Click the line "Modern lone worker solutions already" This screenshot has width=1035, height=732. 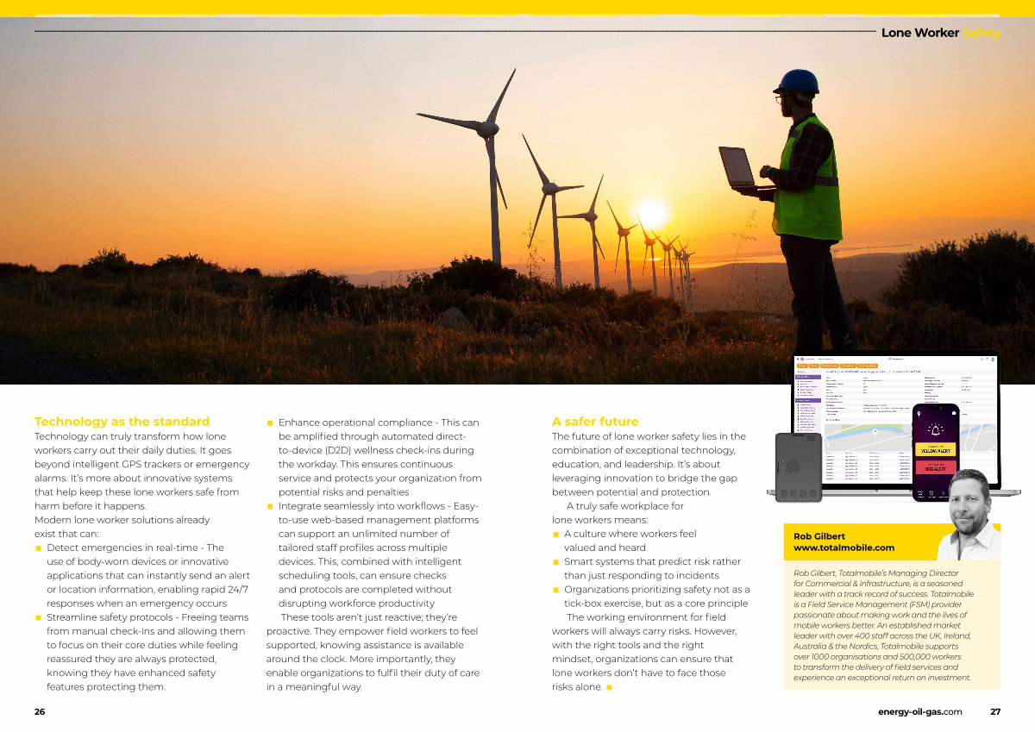pyautogui.click(x=122, y=520)
